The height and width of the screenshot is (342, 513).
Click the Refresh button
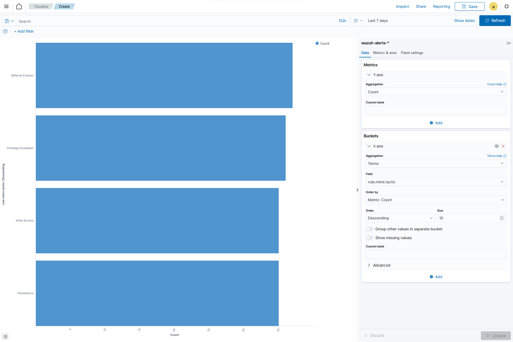tap(495, 21)
